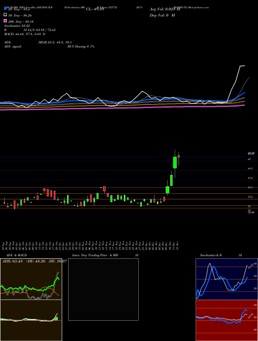Click the 'Stochastics & R SI' panel title
Viewport: 258px width, 341px height.
[x=221, y=255]
